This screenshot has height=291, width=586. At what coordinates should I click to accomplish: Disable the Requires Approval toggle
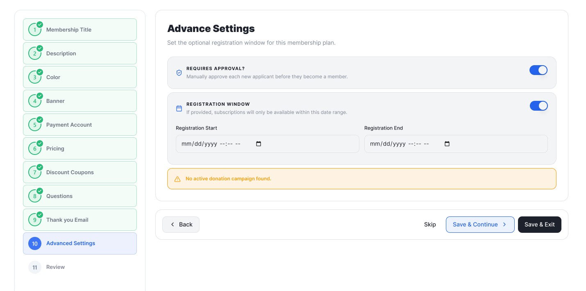click(x=538, y=70)
